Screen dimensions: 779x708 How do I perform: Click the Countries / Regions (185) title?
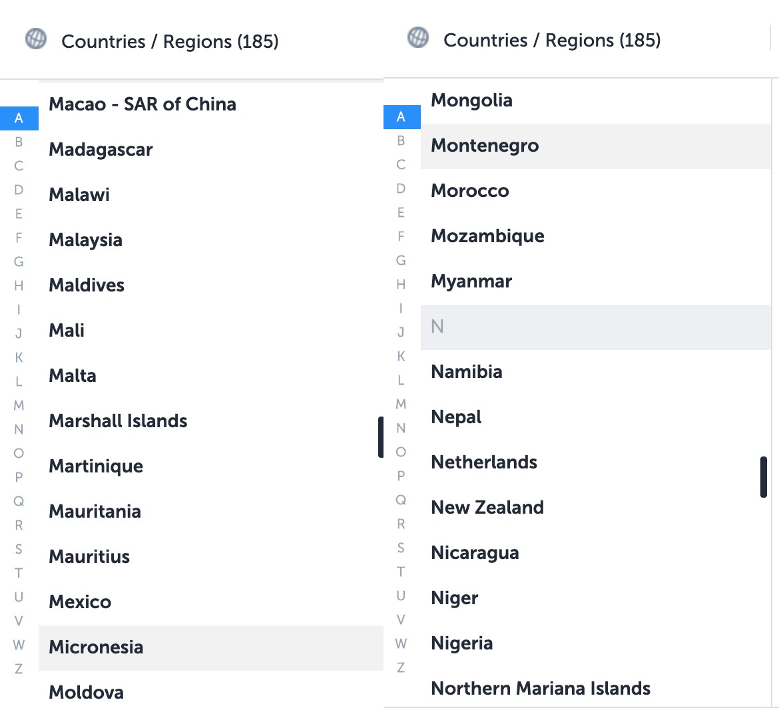click(170, 41)
